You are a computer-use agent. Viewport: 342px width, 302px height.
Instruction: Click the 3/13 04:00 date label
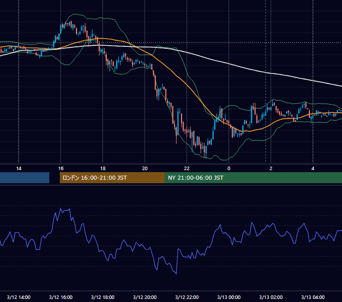[313, 297]
